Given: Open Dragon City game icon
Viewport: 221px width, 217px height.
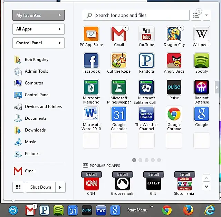Looking at the screenshot, I should [x=174, y=34].
